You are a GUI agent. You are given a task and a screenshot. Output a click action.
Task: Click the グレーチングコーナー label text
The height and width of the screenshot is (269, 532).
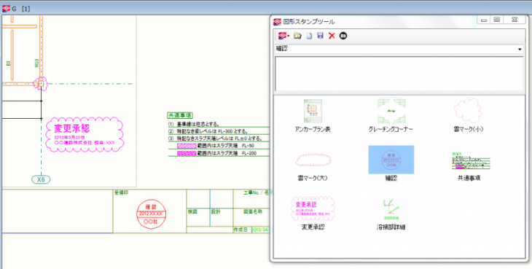click(391, 129)
